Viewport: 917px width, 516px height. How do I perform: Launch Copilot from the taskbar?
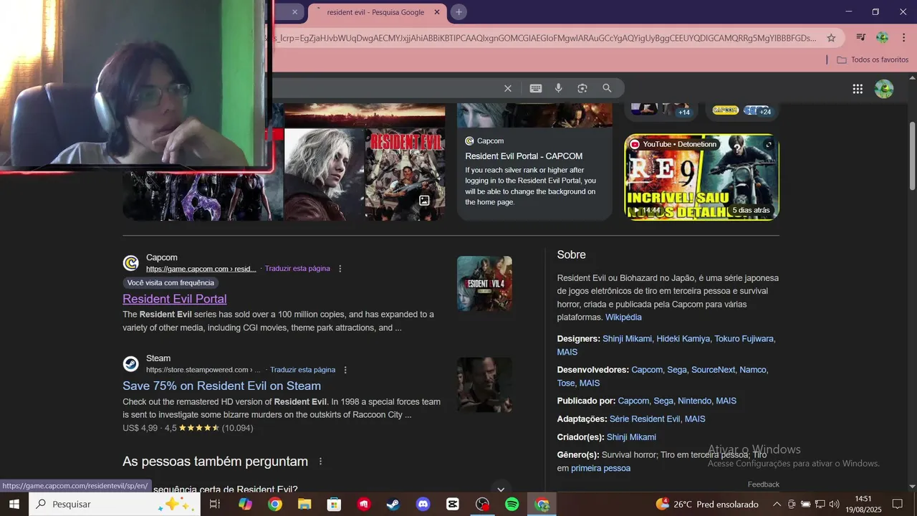246,505
